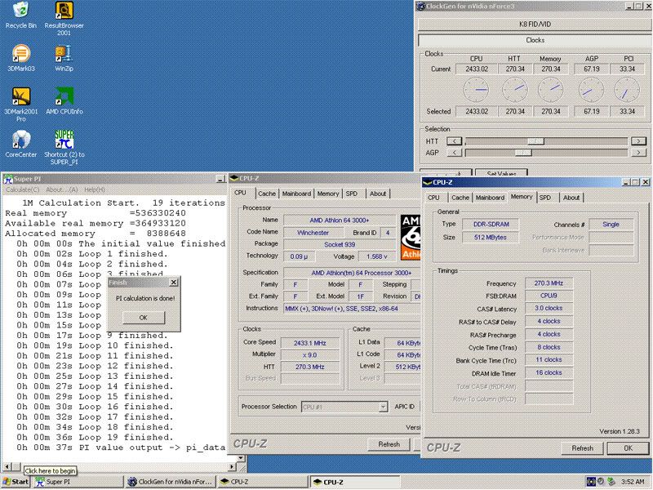Click Set Values button in ClockGen
Image resolution: width=653 pixels, height=490 pixels.
tap(501, 171)
